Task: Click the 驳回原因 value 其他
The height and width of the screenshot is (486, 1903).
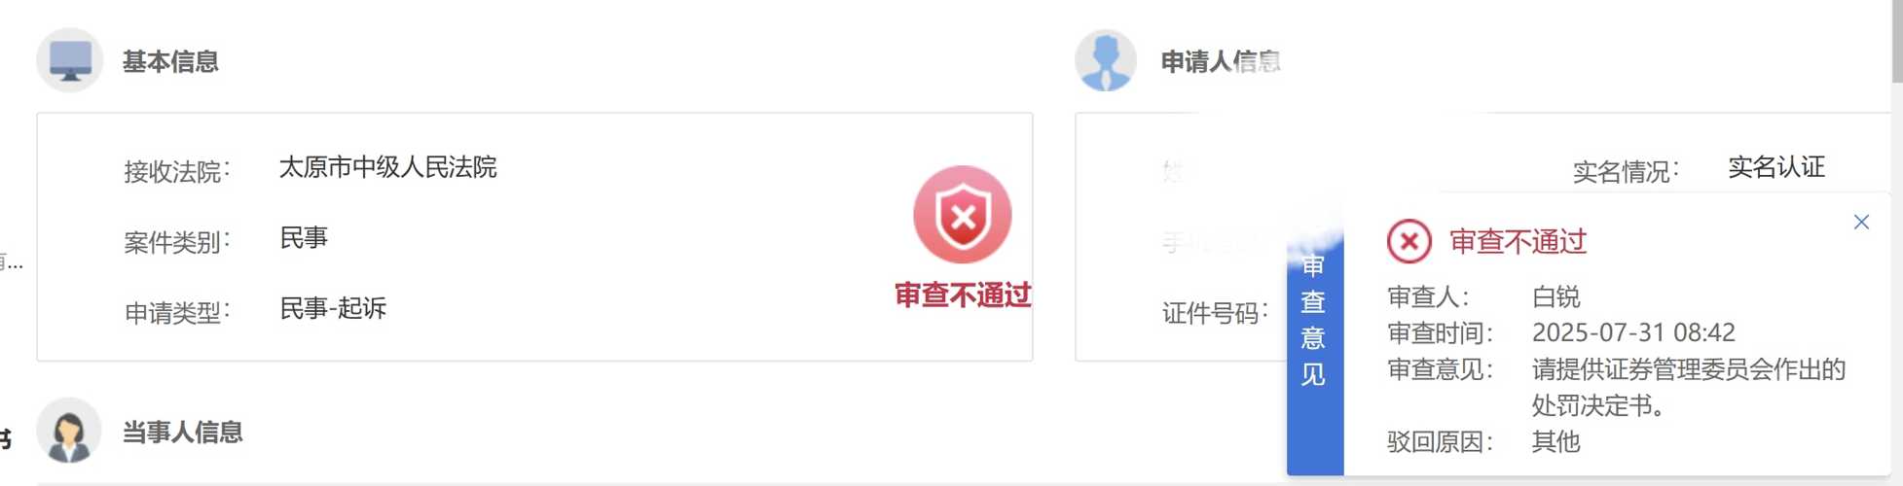Action: (x=1555, y=441)
